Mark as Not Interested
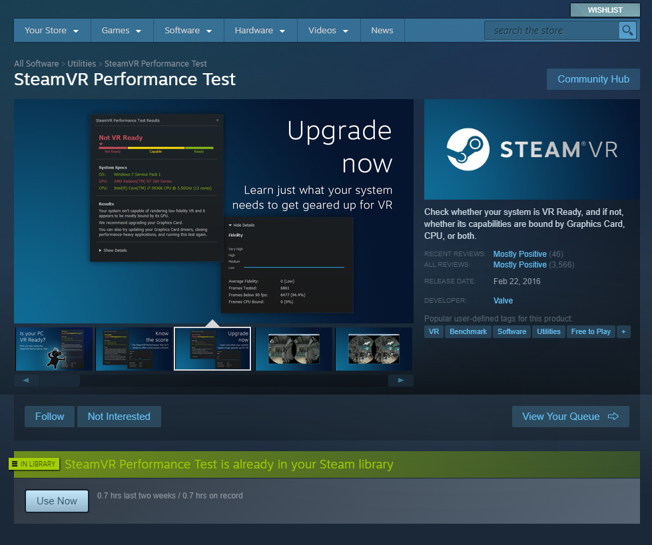This screenshot has width=652, height=545. (x=119, y=416)
